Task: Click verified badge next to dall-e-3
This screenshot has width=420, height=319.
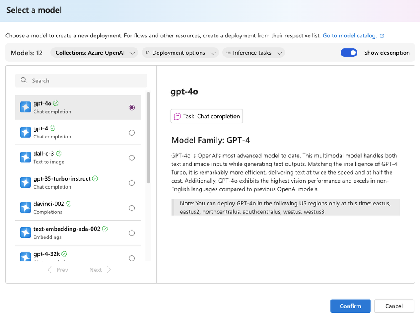Action: click(x=59, y=153)
